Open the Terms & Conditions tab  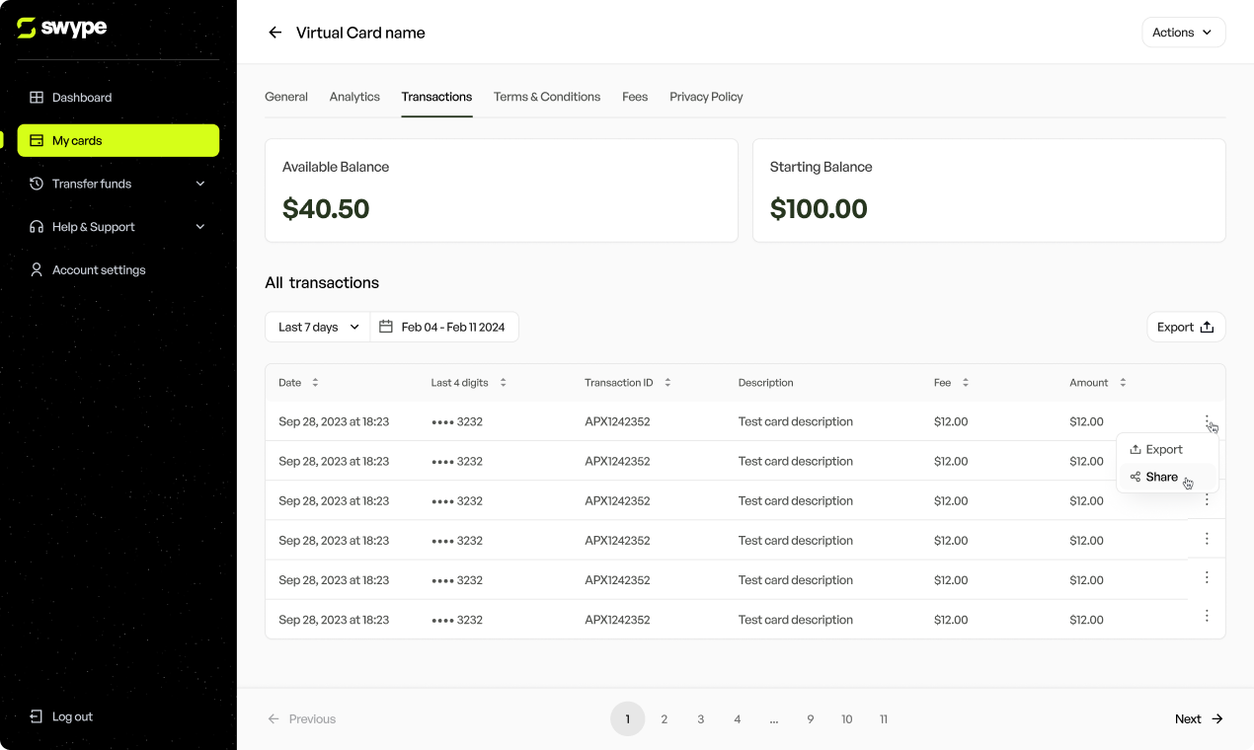[547, 97]
